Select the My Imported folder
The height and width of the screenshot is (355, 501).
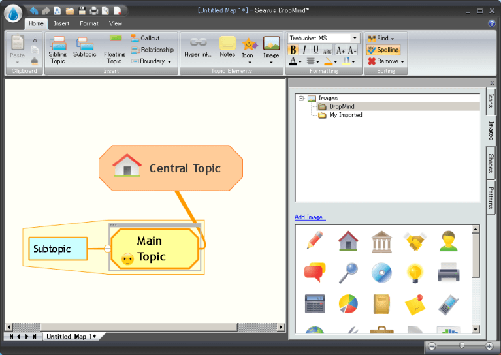point(345,115)
